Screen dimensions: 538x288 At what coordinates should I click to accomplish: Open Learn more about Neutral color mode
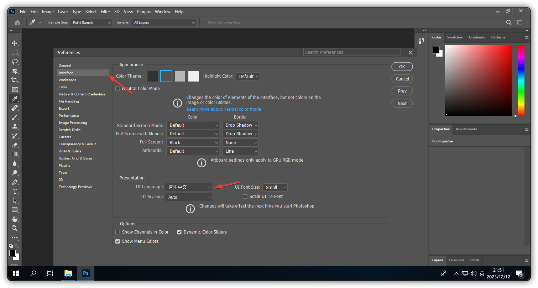coord(224,109)
